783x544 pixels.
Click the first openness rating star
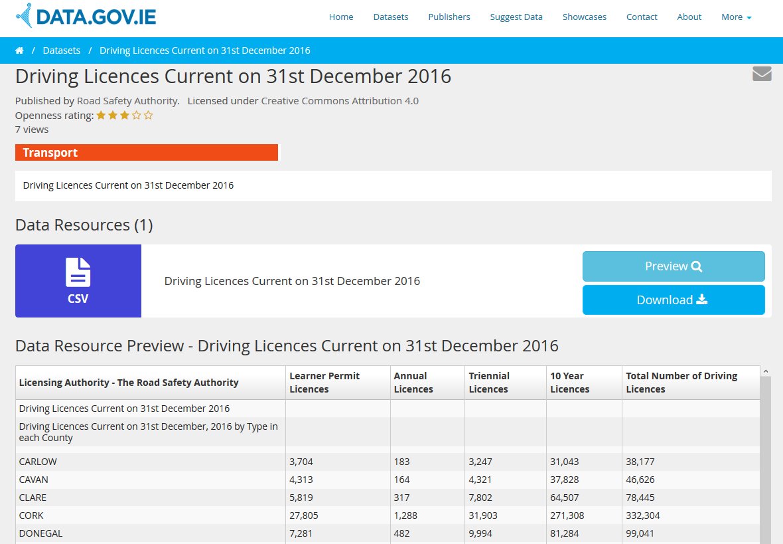pos(102,116)
